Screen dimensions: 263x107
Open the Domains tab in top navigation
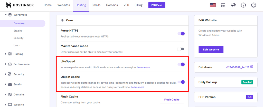point(112,5)
